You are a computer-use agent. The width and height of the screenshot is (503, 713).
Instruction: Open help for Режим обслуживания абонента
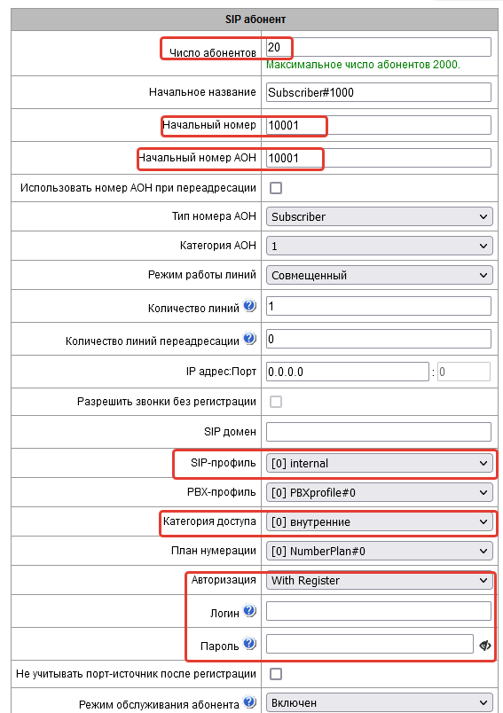click(x=249, y=702)
